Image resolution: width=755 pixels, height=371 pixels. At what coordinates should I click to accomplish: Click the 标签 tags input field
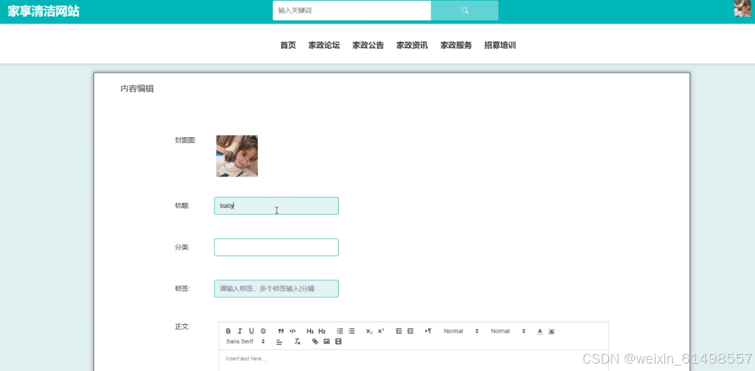pyautogui.click(x=276, y=289)
